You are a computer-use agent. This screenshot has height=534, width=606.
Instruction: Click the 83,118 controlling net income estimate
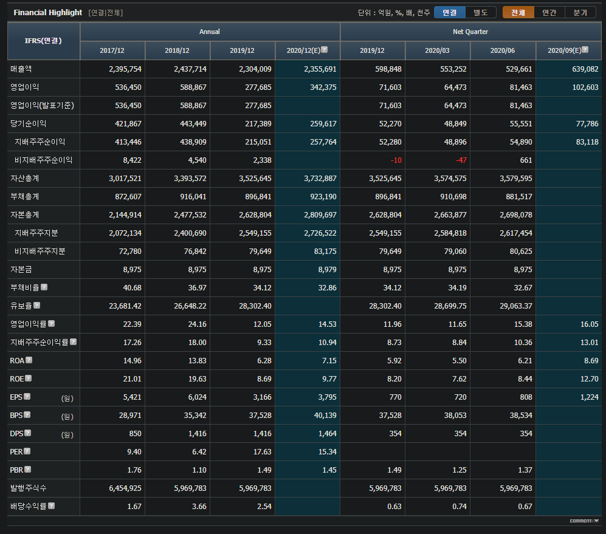click(x=587, y=142)
